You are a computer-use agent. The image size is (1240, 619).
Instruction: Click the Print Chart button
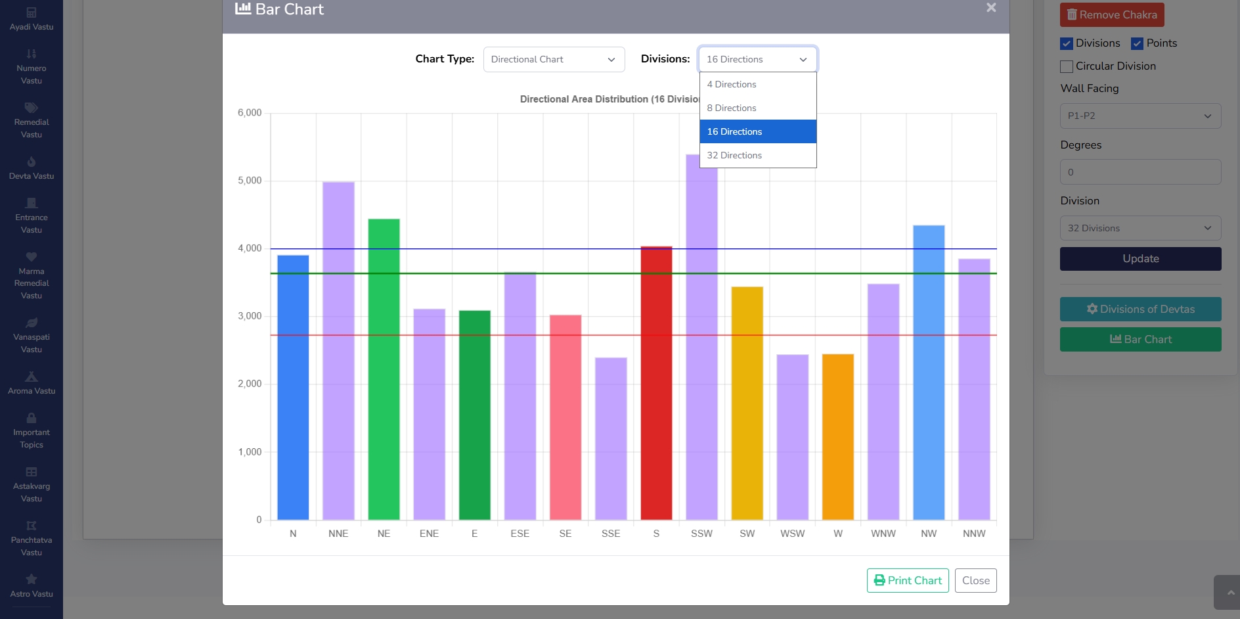coord(908,580)
